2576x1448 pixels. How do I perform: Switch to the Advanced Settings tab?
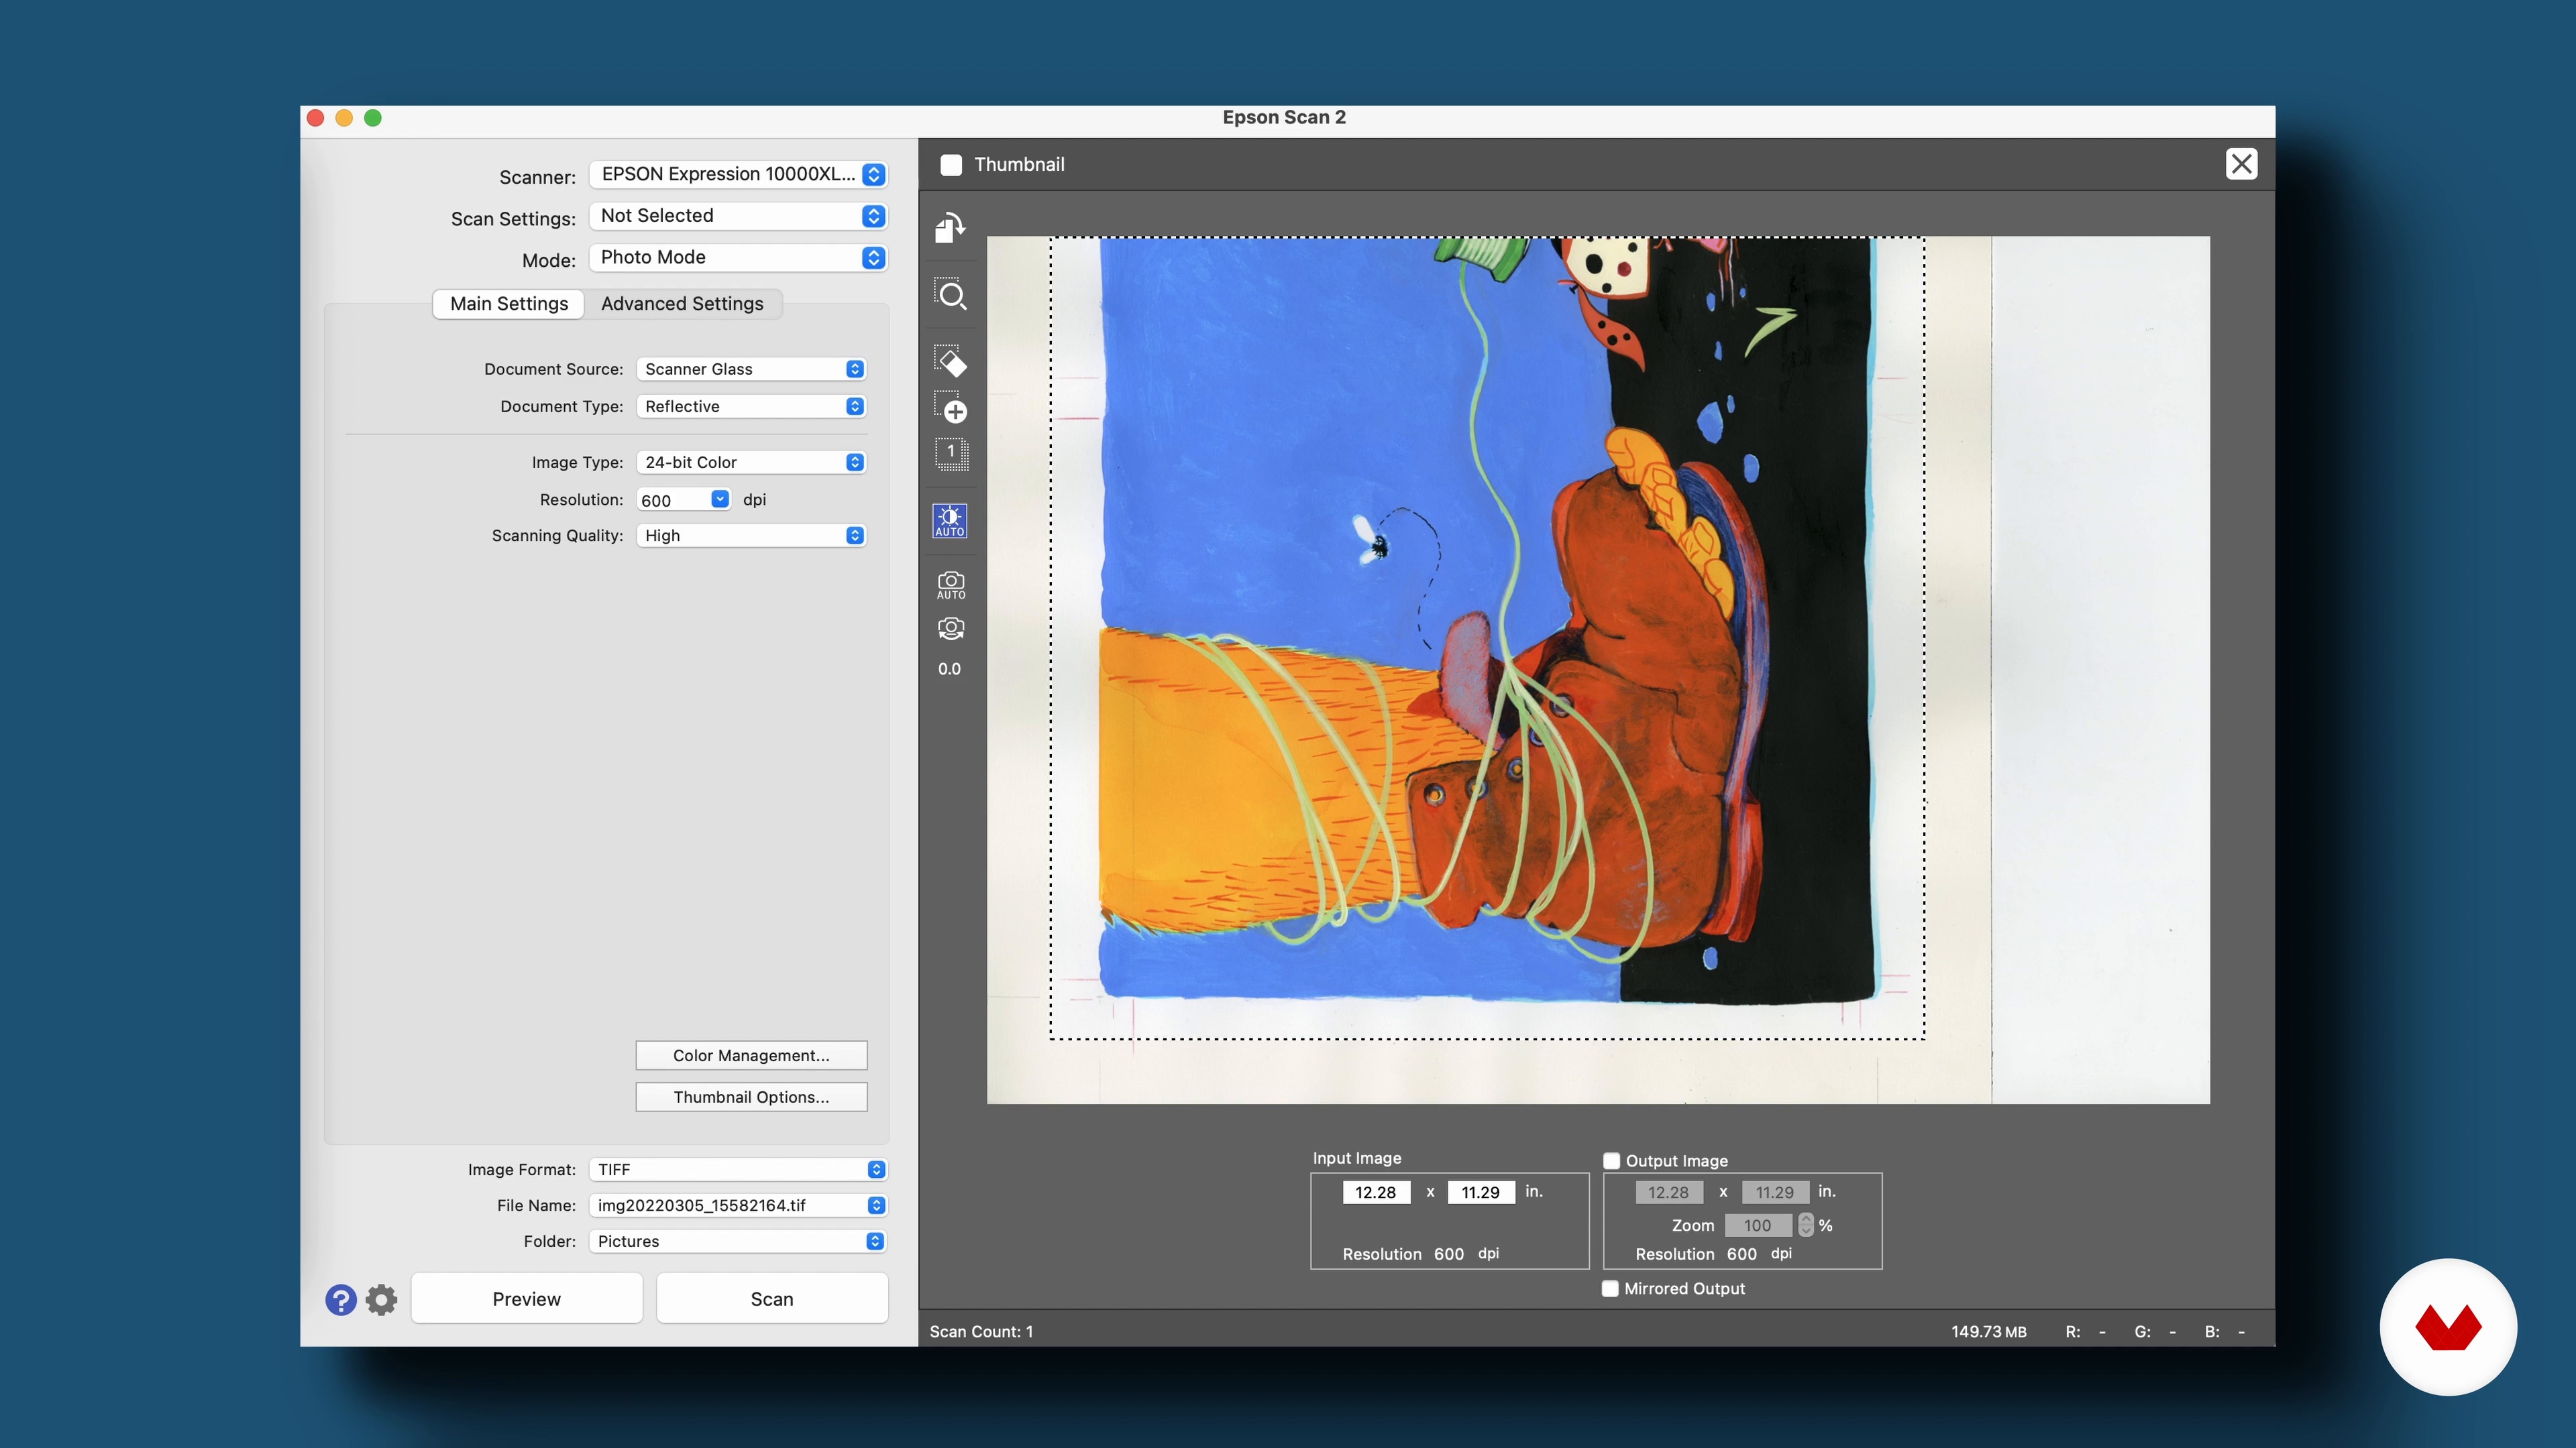(682, 304)
